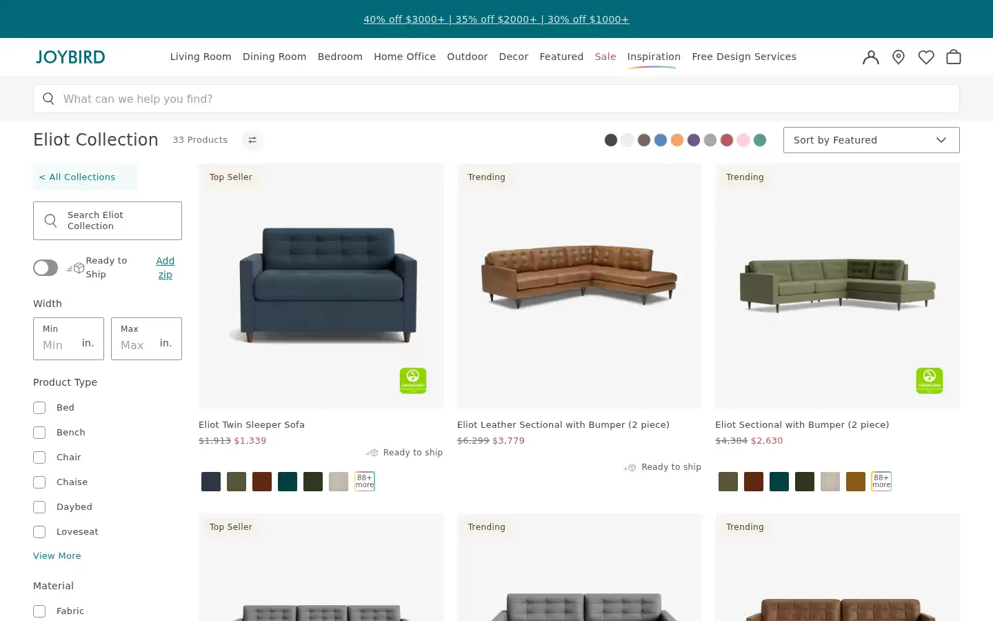Open the shopping bag icon
Screen dimensions: 993x621
(x=954, y=57)
